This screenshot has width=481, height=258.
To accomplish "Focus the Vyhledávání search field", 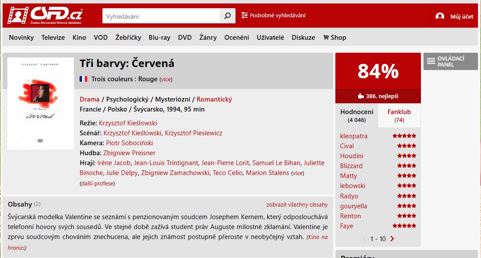I will click(x=161, y=16).
